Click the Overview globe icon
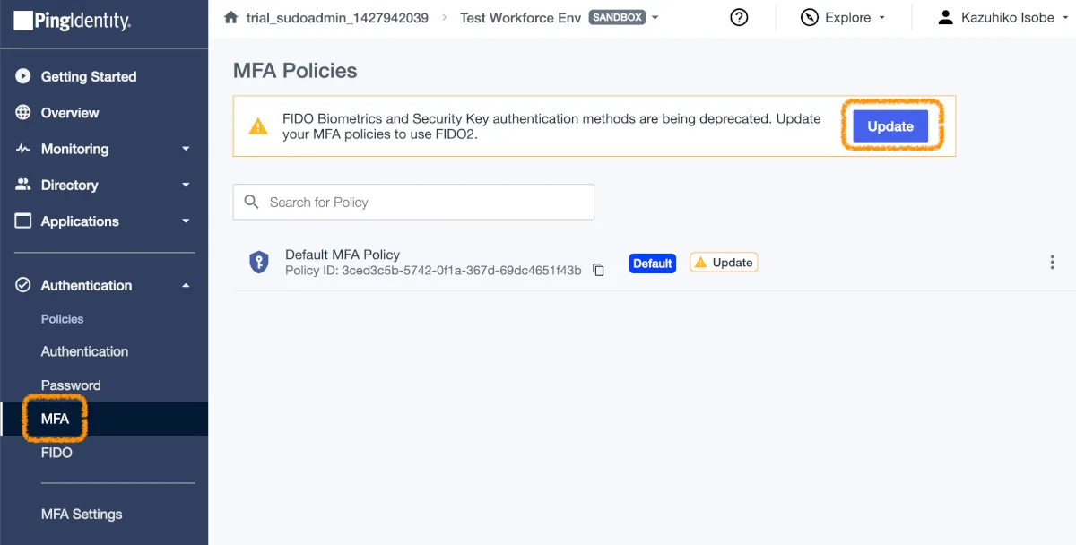Viewport: 1076px width, 545px height. (23, 113)
